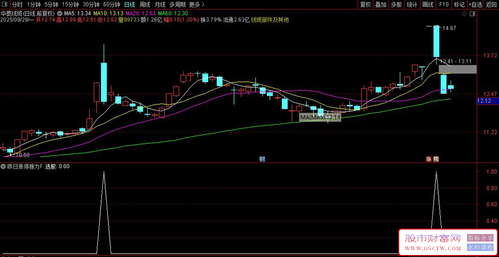
Task: Toggle the right side panel icon
Action: click(x=473, y=13)
